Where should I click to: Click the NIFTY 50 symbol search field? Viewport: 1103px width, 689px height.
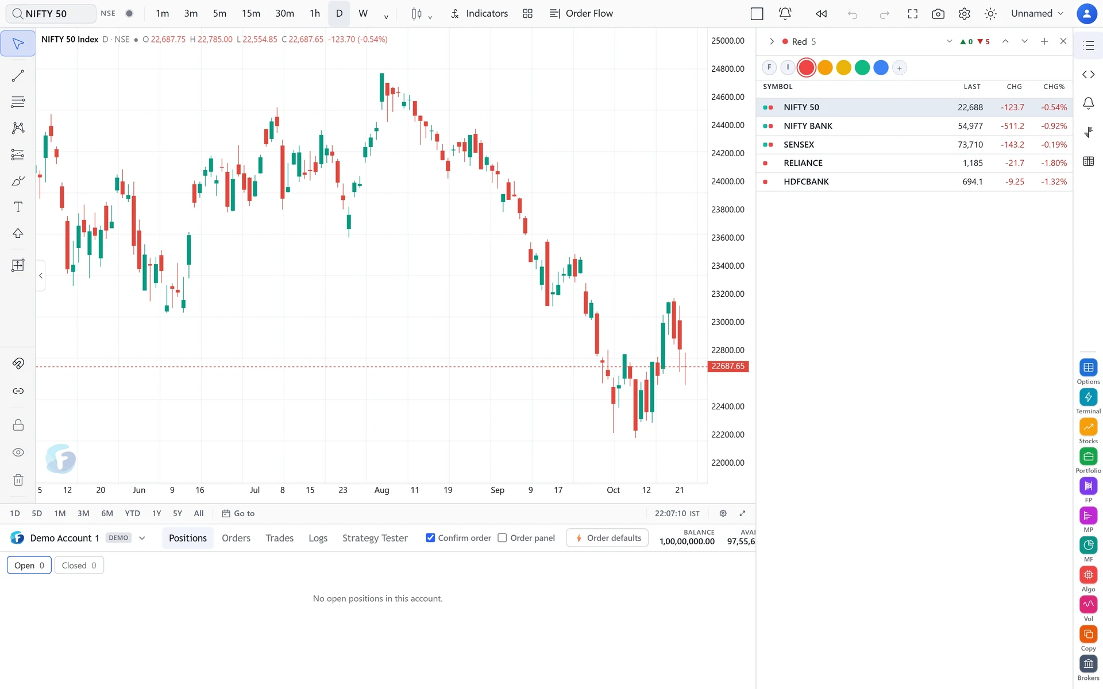[51, 14]
